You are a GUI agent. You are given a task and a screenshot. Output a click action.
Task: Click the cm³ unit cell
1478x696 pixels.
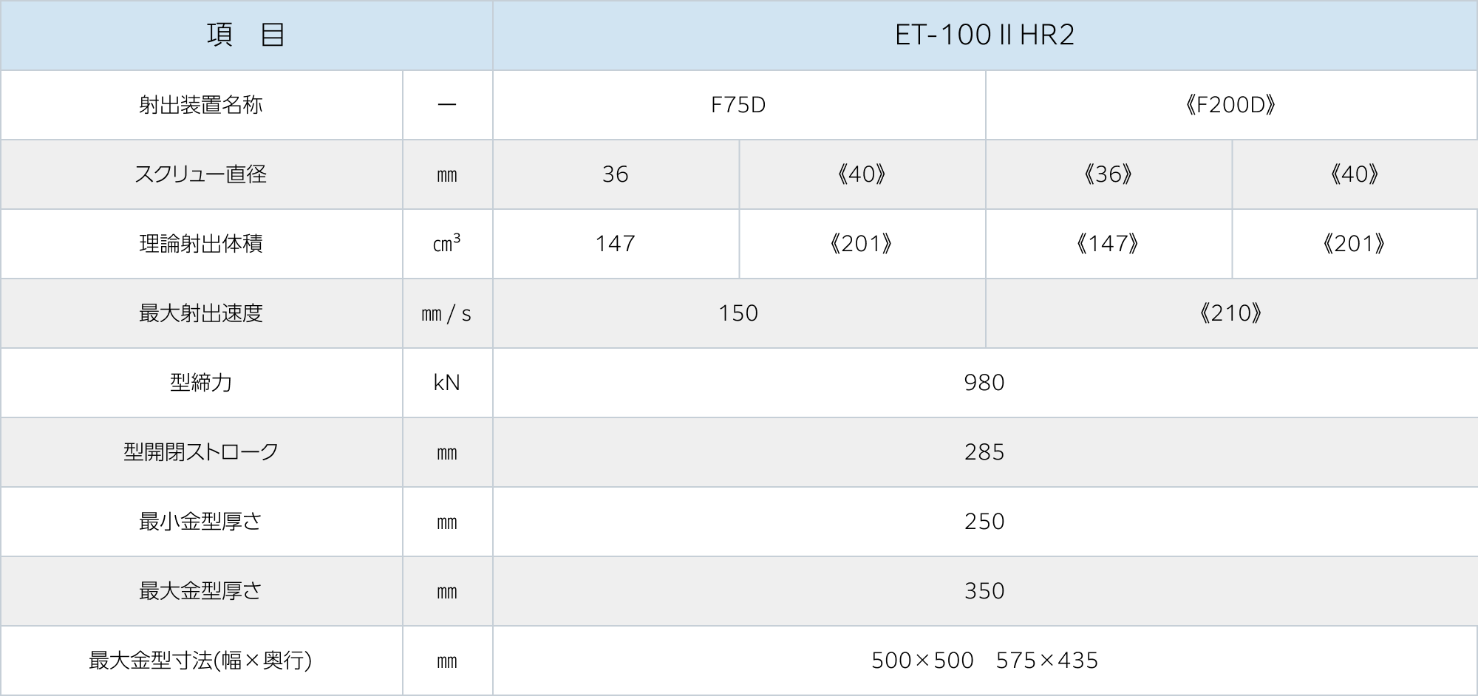click(x=446, y=244)
